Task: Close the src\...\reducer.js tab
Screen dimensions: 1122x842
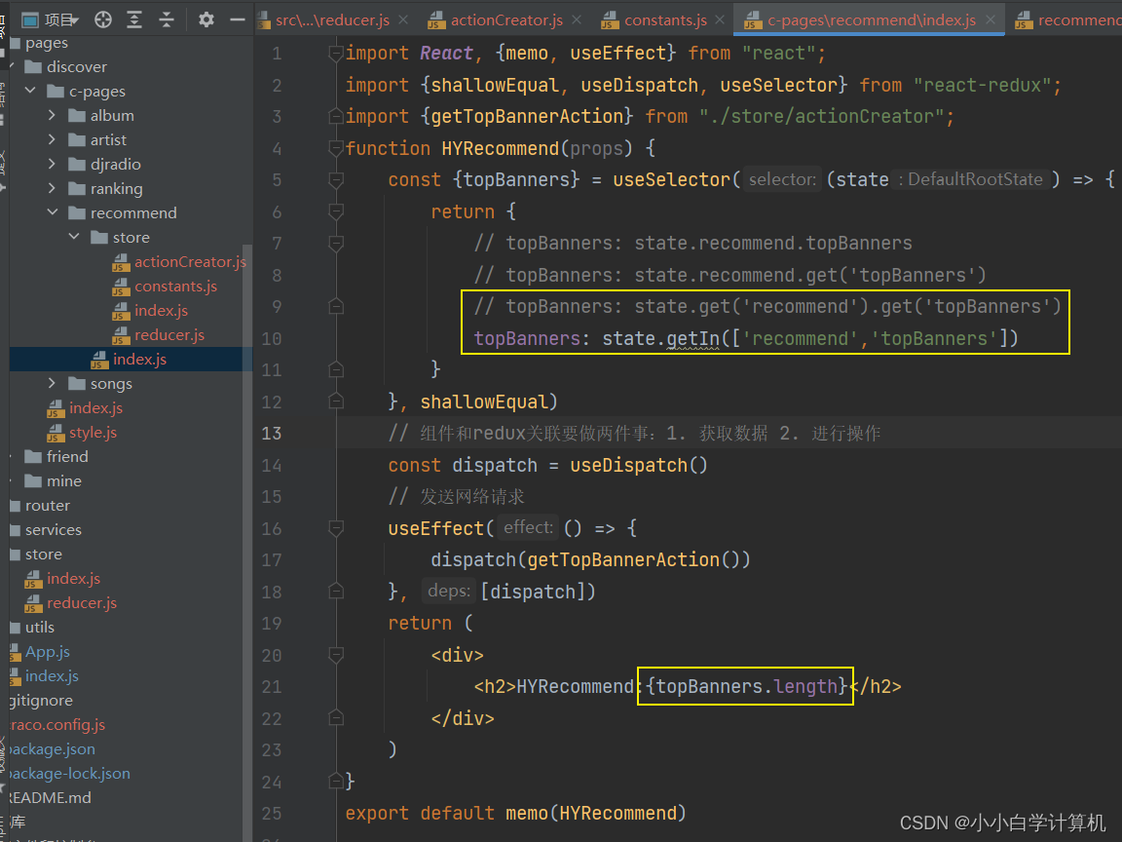Action: tap(403, 20)
